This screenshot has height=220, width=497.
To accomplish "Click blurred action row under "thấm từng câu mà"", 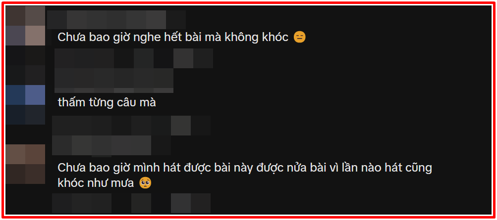I will tap(131, 126).
